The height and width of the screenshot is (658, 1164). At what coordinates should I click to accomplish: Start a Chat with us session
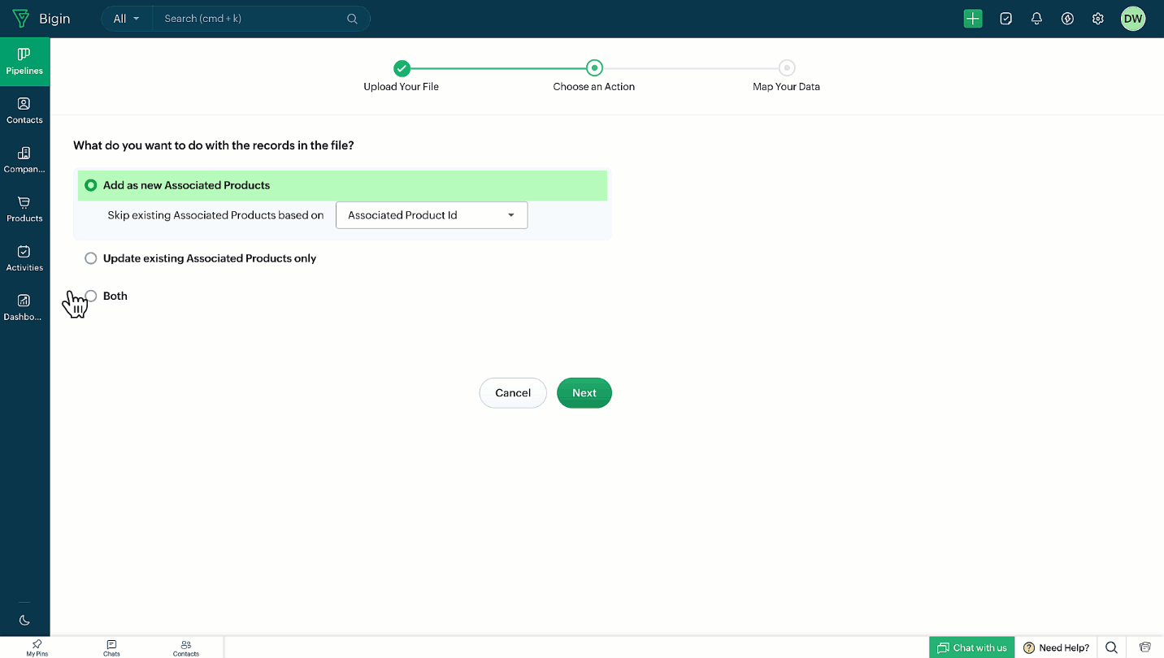pyautogui.click(x=972, y=647)
